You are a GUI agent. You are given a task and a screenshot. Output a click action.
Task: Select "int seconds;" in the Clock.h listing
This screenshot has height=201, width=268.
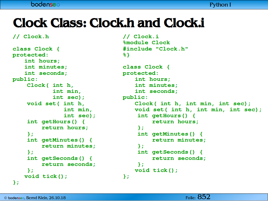(x=46, y=73)
